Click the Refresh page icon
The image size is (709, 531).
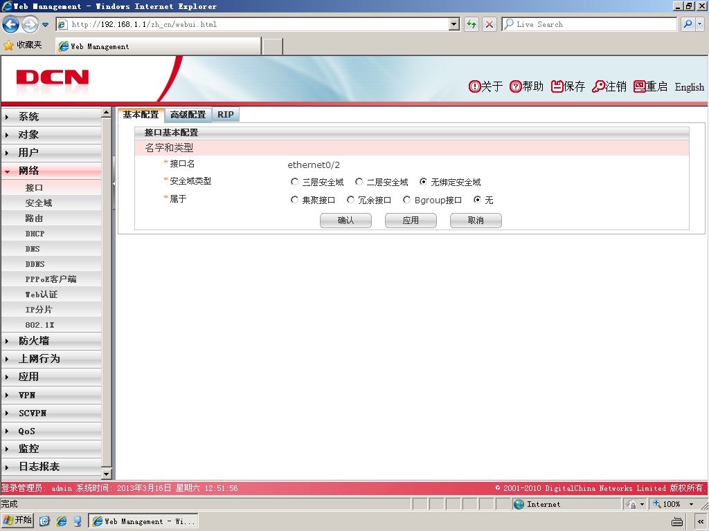click(x=472, y=24)
